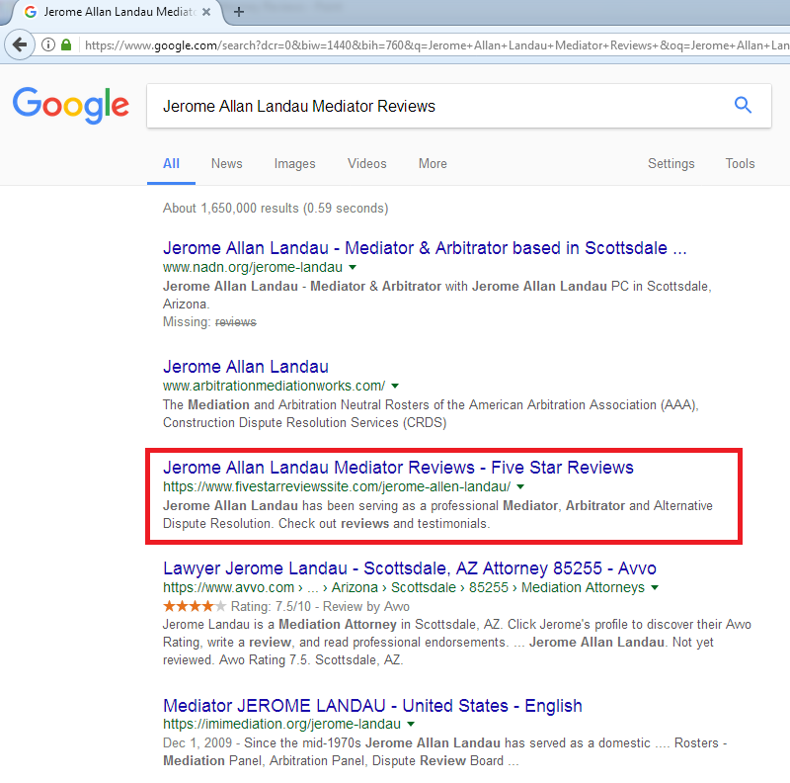Viewport: 790px width, 783px height.
Task: Switch to the Images tab
Action: click(x=294, y=164)
